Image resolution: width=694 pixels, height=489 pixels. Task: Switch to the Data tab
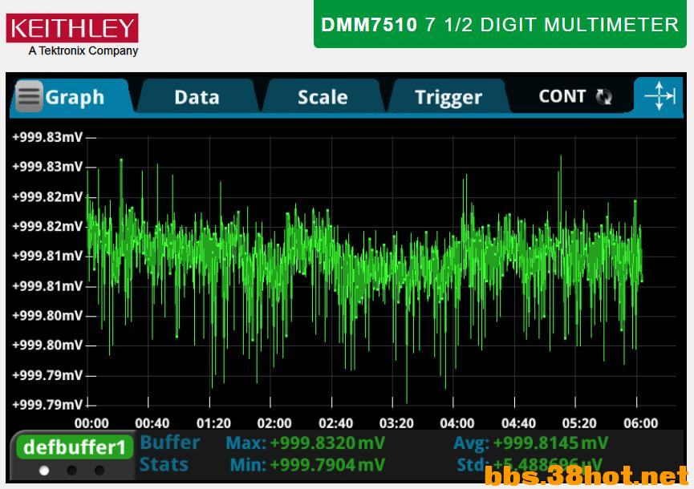click(x=197, y=97)
